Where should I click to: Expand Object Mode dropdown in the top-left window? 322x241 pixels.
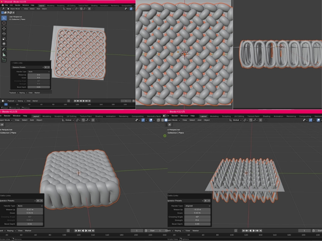[15, 9]
